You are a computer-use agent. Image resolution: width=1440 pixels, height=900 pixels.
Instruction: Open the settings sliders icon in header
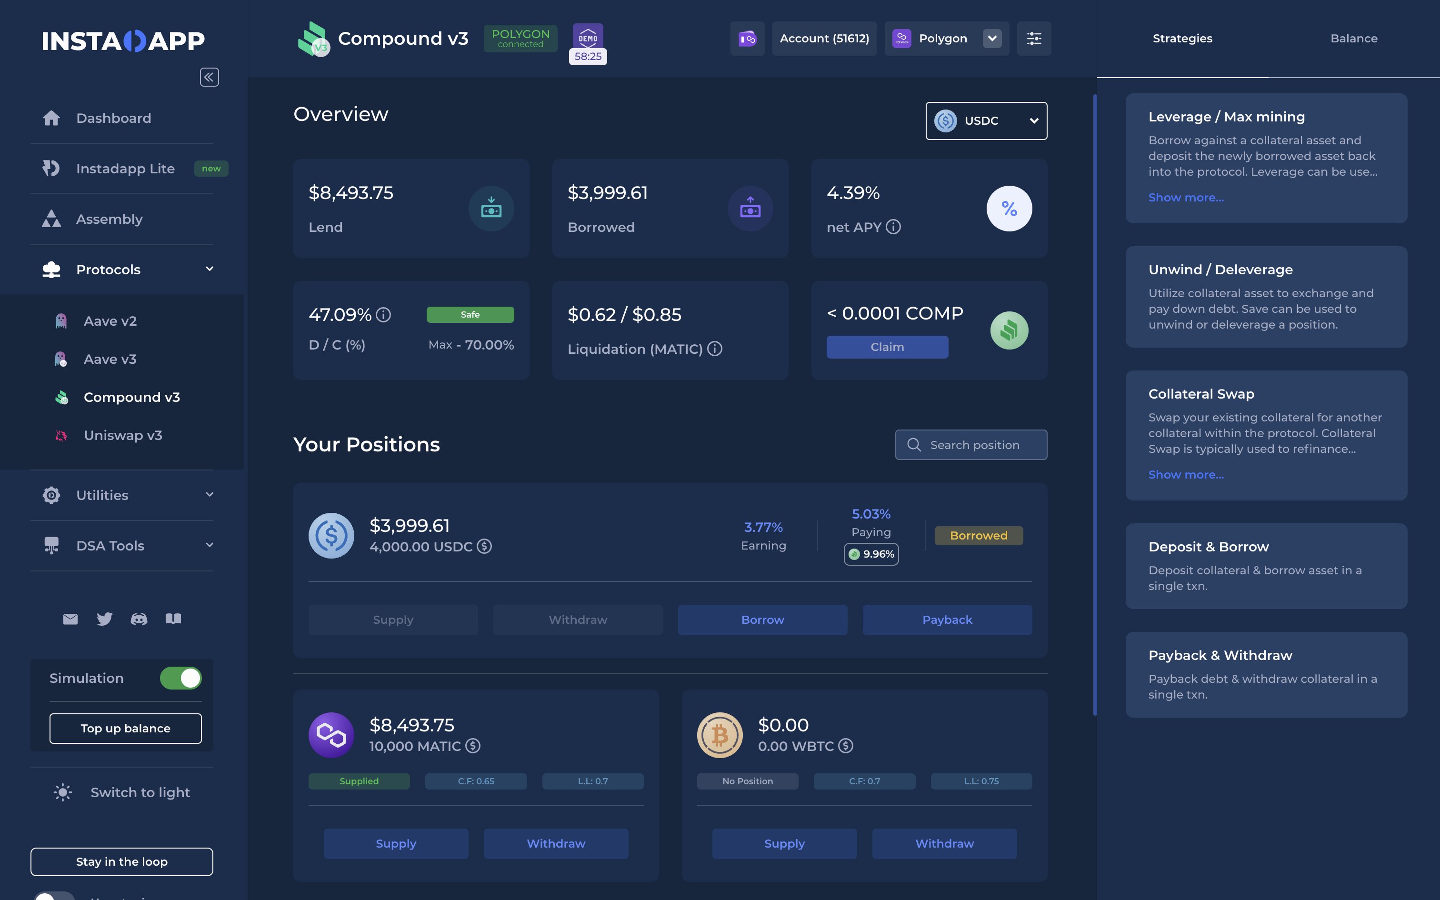1034,39
